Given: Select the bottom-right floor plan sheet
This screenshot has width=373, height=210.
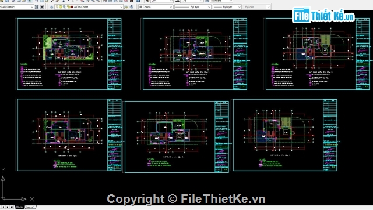Looking at the screenshot, I should 284,135.
